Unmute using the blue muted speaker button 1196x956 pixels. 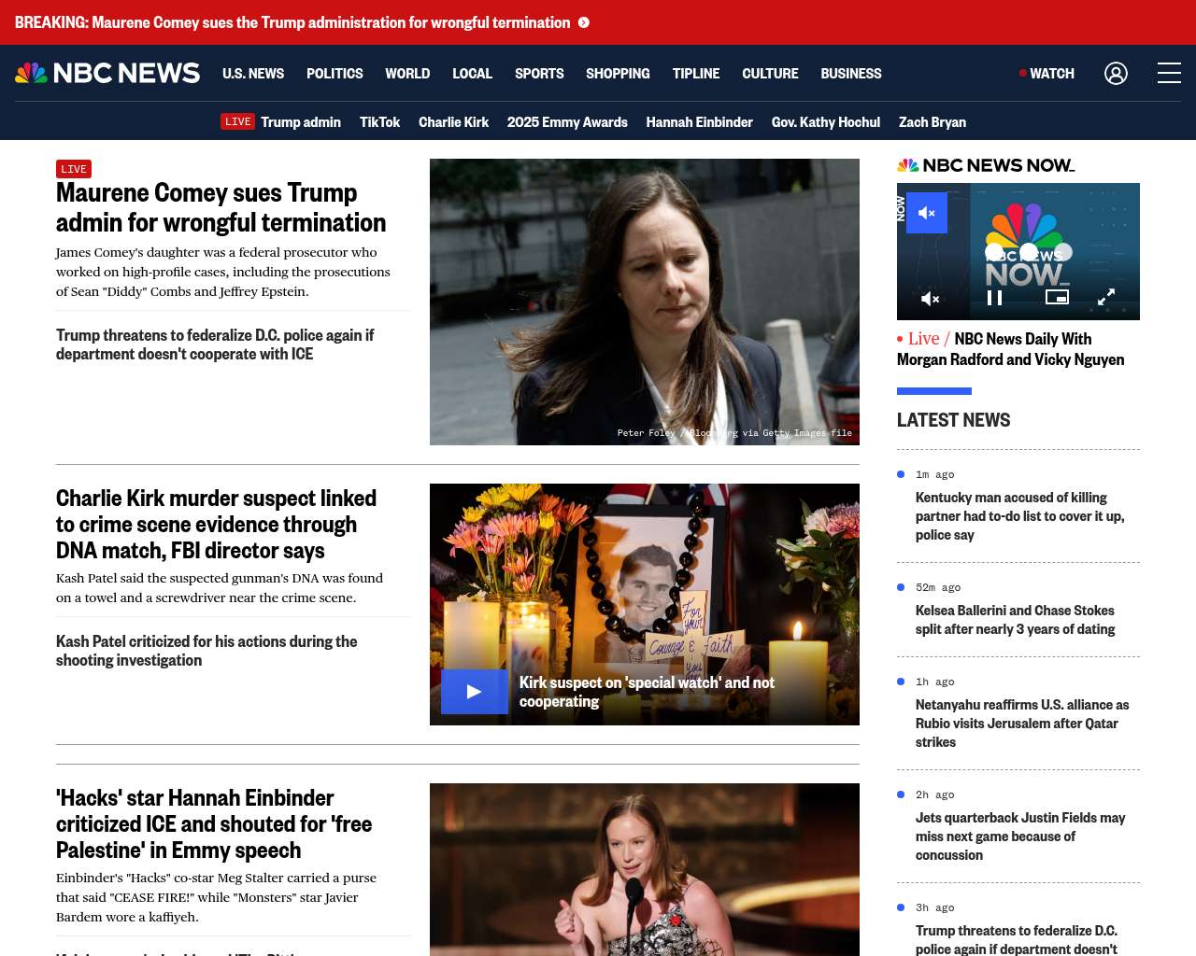(x=927, y=213)
